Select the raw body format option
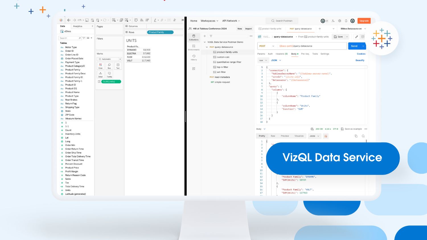 [263, 60]
